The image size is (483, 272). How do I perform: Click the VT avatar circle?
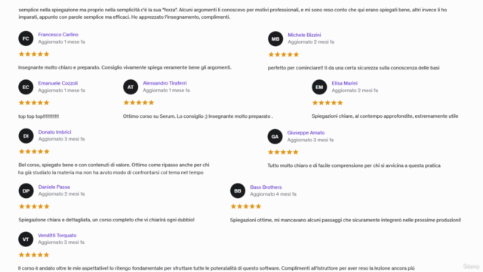[26, 240]
